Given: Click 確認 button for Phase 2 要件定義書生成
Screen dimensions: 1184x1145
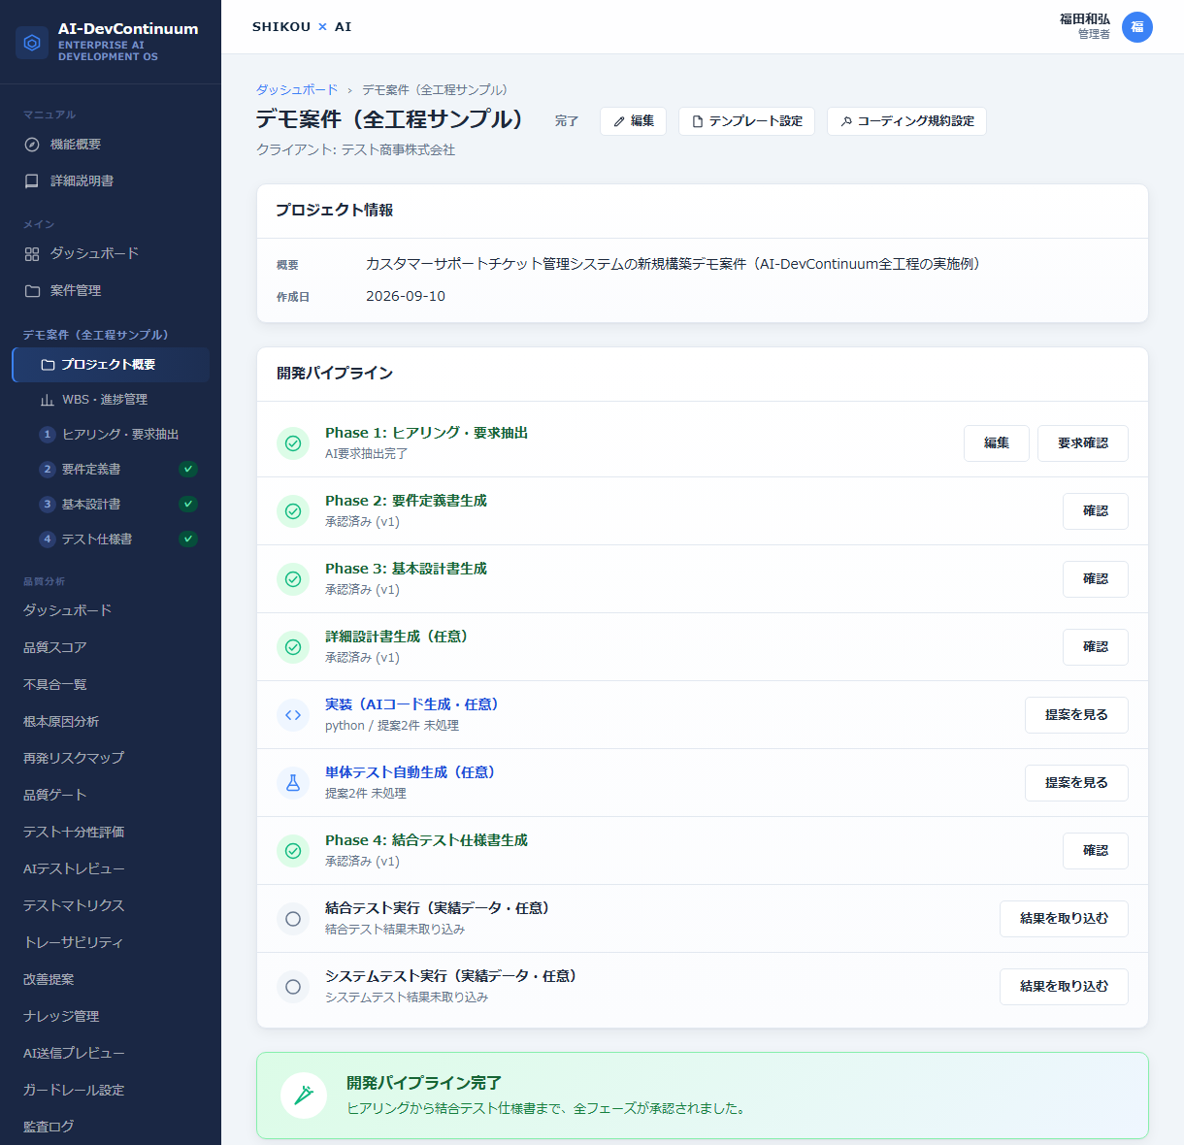Looking at the screenshot, I should 1096,511.
